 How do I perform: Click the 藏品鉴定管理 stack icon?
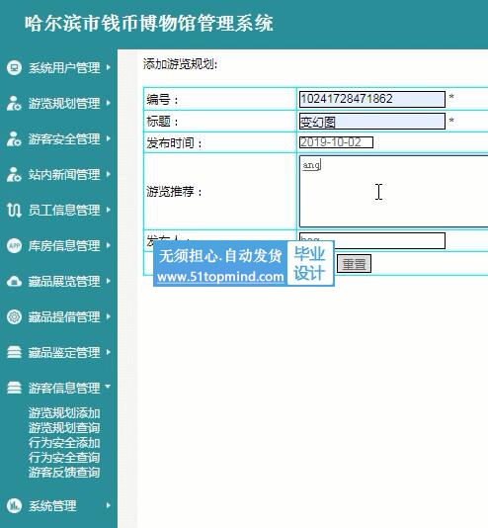[14, 353]
